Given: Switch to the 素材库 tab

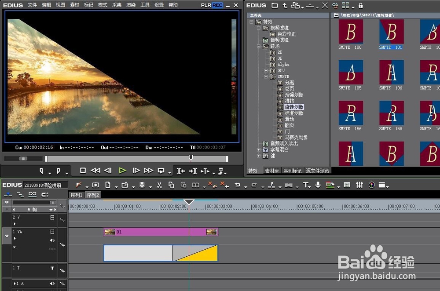Looking at the screenshot, I should [x=271, y=171].
